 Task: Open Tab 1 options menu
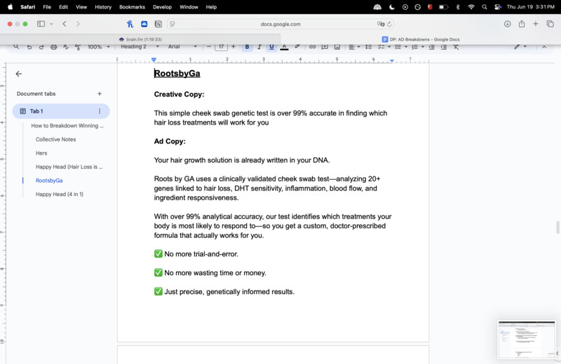(x=100, y=111)
